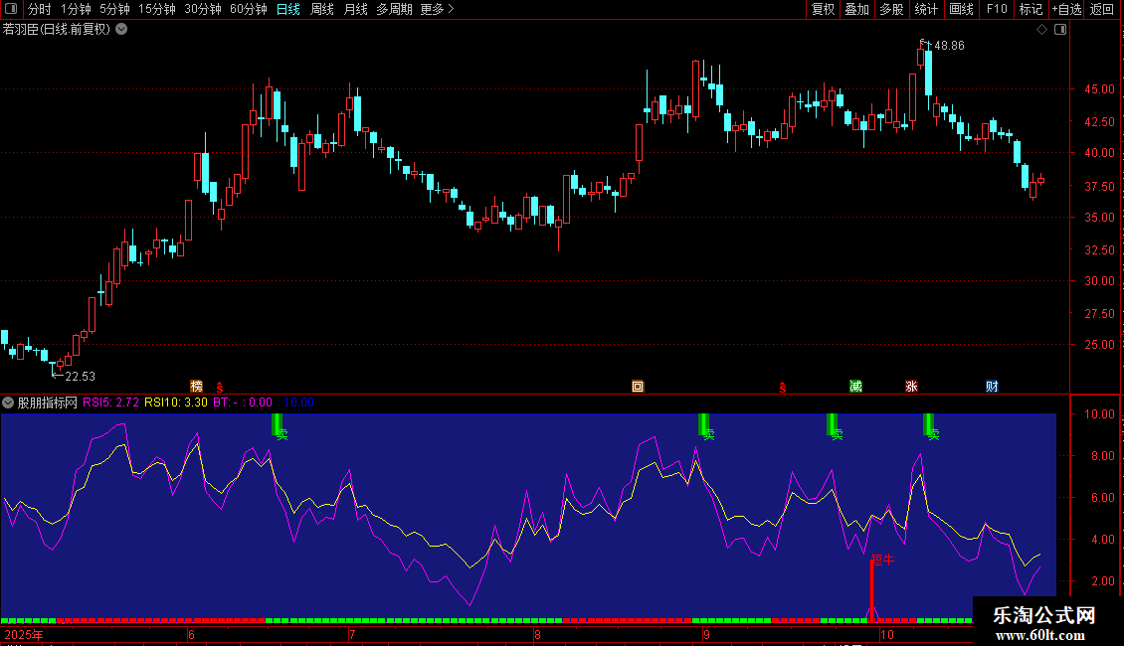Open the red $ marker near mid September
This screenshot has width=1124, height=646.
click(x=783, y=388)
